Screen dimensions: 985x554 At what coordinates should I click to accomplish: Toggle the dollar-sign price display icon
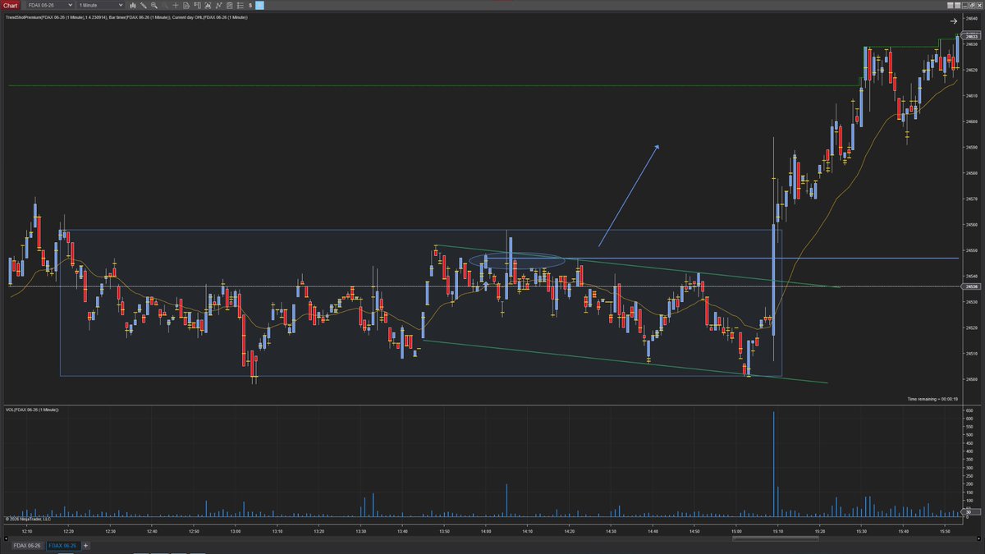[250, 5]
